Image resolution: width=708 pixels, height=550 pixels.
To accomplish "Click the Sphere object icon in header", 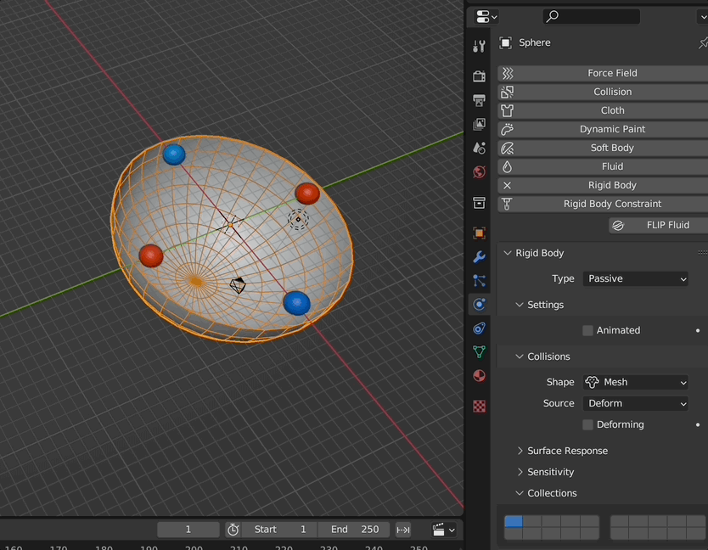I will tap(505, 43).
